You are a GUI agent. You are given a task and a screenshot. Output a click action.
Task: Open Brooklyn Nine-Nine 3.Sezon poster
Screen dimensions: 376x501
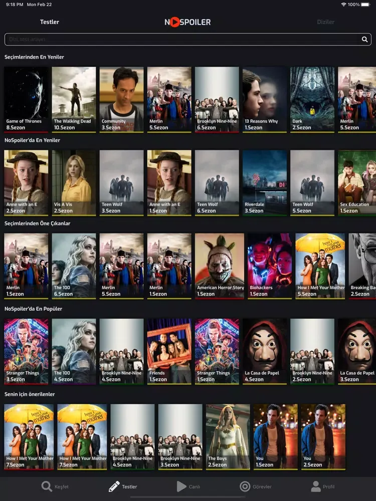[180, 437]
